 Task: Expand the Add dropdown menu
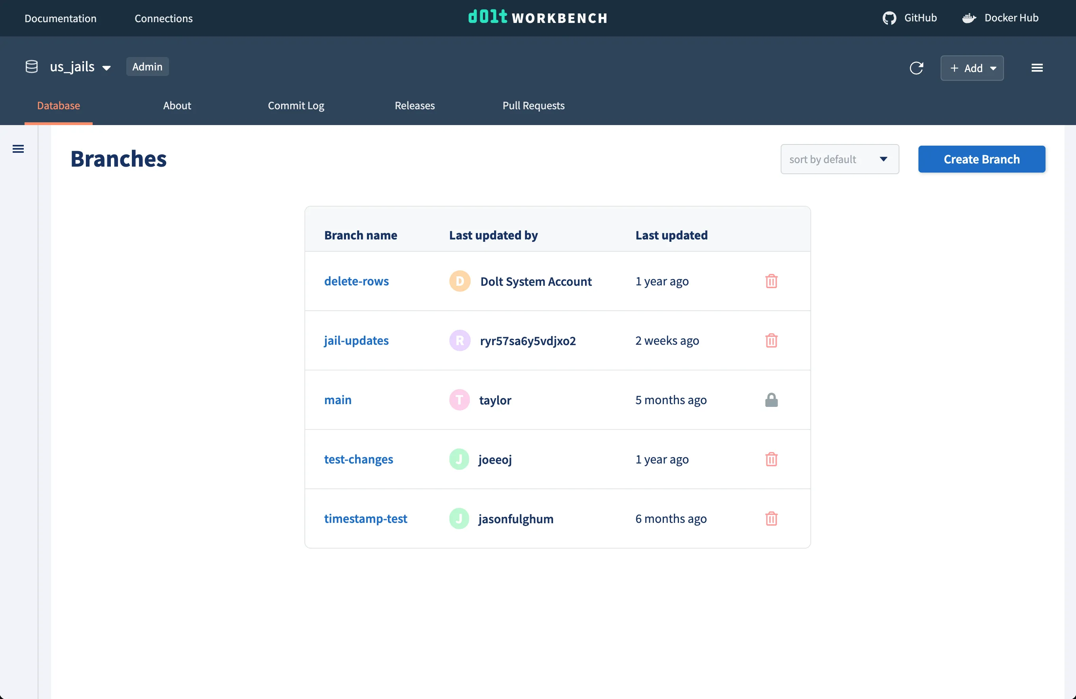coord(972,68)
